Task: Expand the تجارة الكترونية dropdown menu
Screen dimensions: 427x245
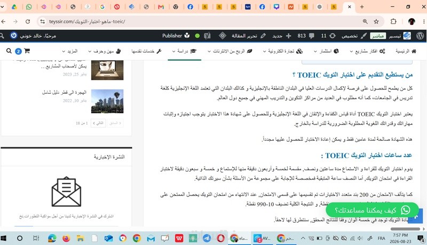Action: coord(282,51)
